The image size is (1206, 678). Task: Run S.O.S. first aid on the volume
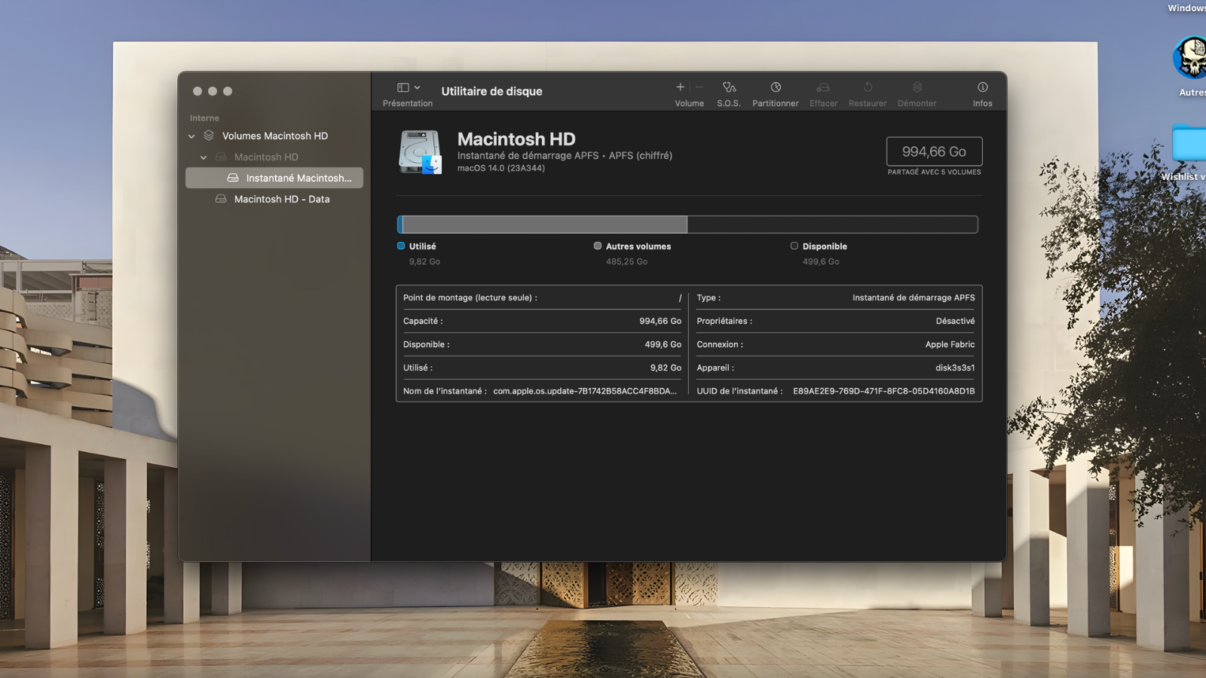point(729,92)
